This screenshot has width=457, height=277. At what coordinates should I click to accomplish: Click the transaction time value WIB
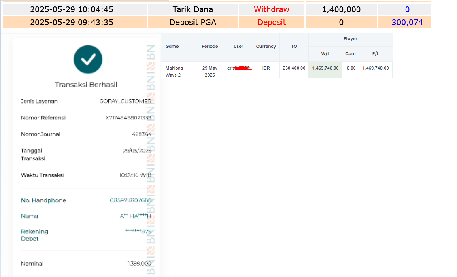[135, 175]
